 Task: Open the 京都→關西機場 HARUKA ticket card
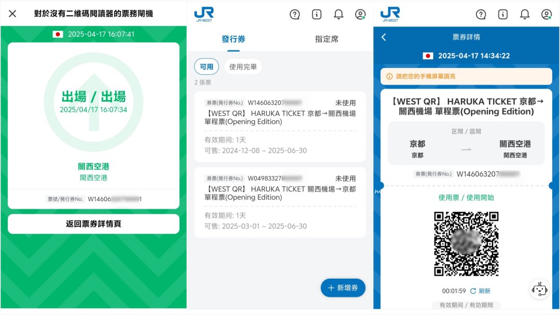pyautogui.click(x=280, y=127)
